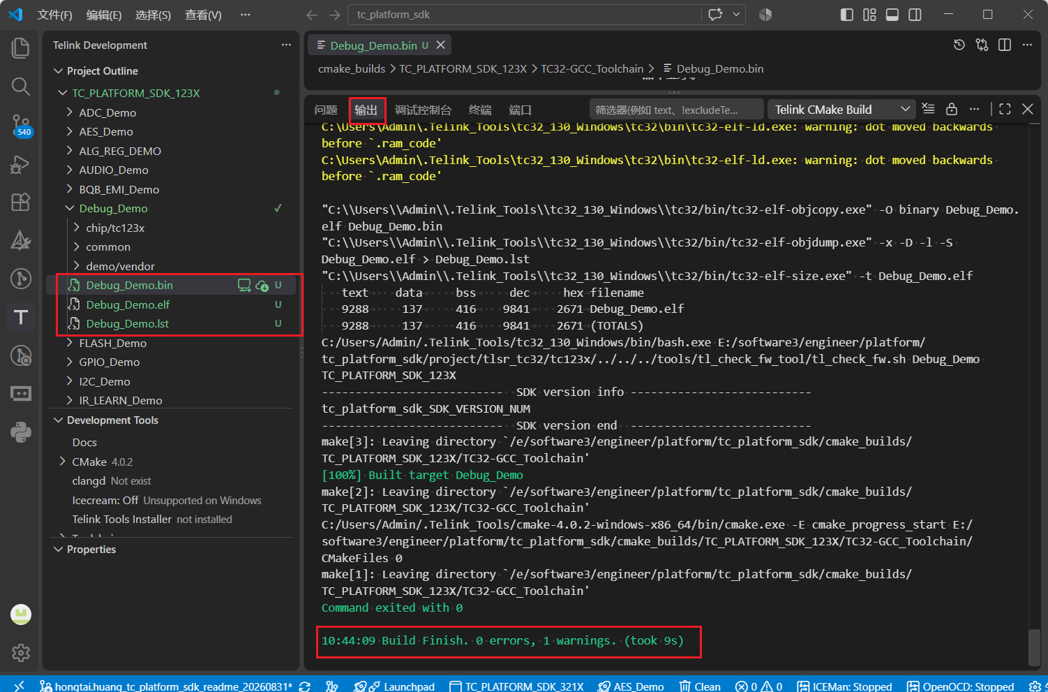This screenshot has width=1048, height=692.
Task: Open changes compare icon in editor toolbar
Action: (982, 45)
